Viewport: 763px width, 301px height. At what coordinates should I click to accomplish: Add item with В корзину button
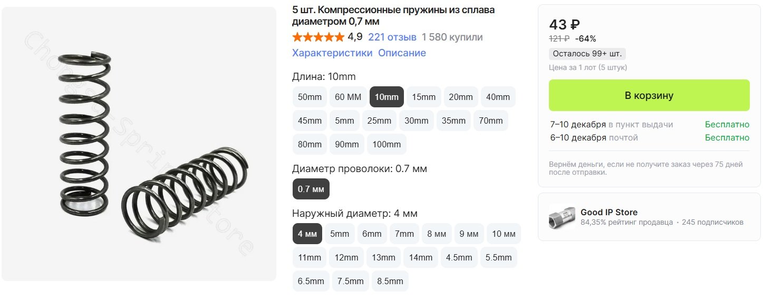click(649, 95)
